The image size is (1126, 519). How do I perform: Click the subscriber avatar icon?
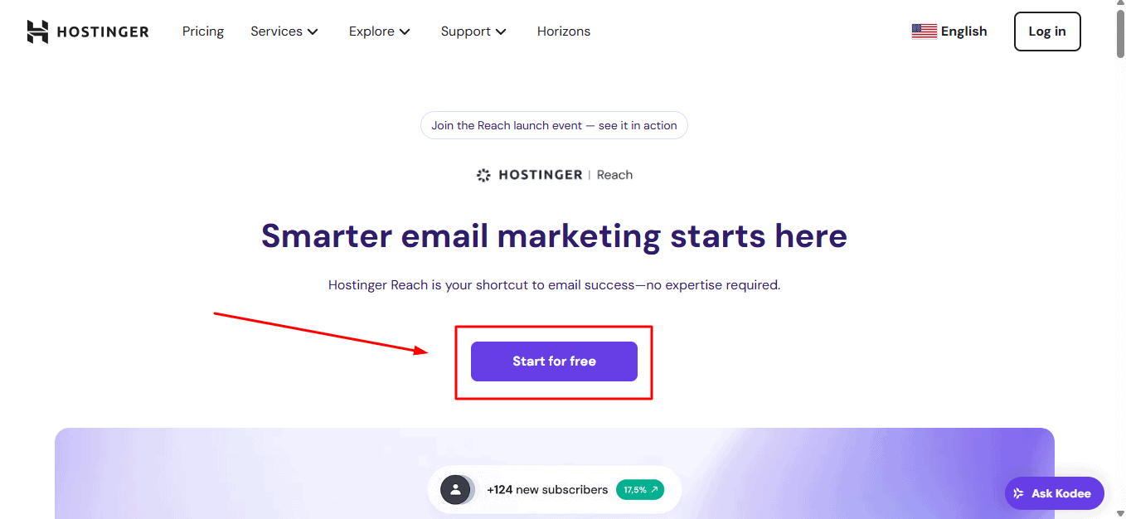pyautogui.click(x=455, y=490)
